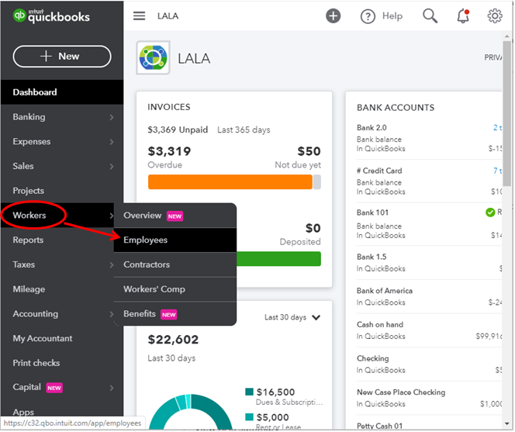Click the $3,319 Overdue amount
This screenshot has width=515, height=432.
coord(169,151)
